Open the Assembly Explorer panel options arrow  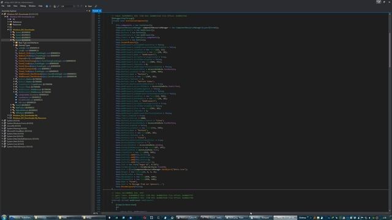(87, 11)
